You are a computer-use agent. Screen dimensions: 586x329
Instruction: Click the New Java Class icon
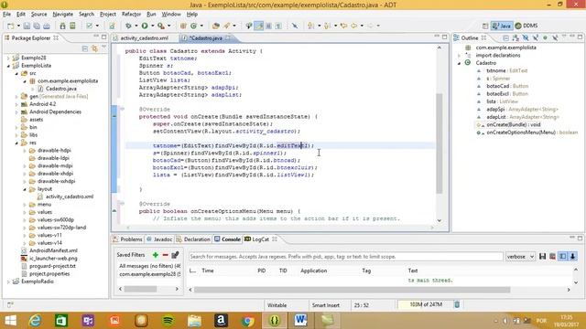pyautogui.click(x=193, y=26)
